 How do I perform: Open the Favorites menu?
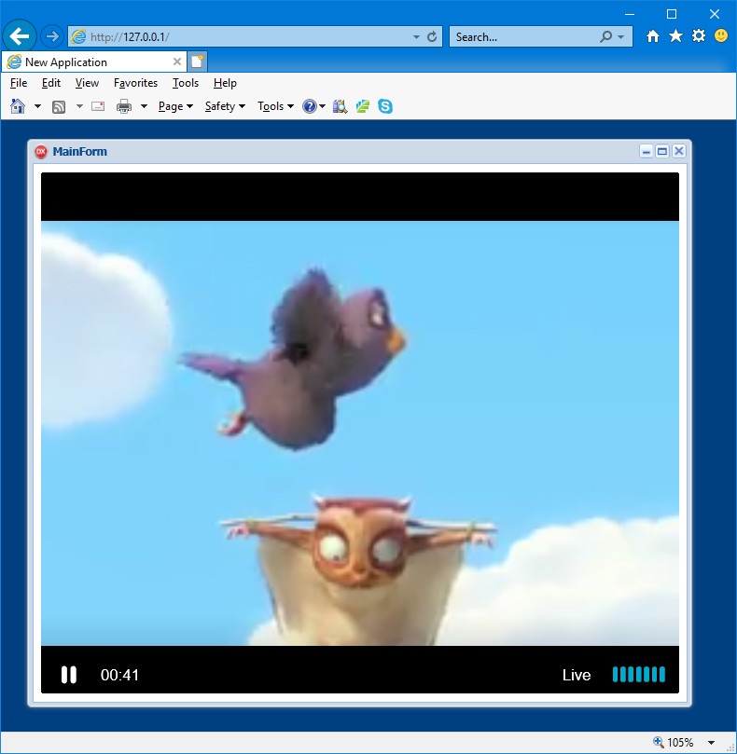135,83
